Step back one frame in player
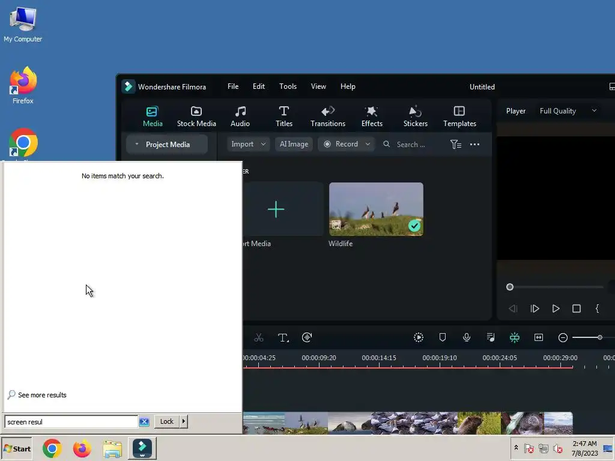This screenshot has width=615, height=461. coord(513,309)
